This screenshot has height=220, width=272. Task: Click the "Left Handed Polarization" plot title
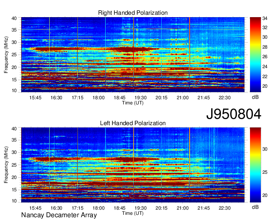pyautogui.click(x=133, y=123)
